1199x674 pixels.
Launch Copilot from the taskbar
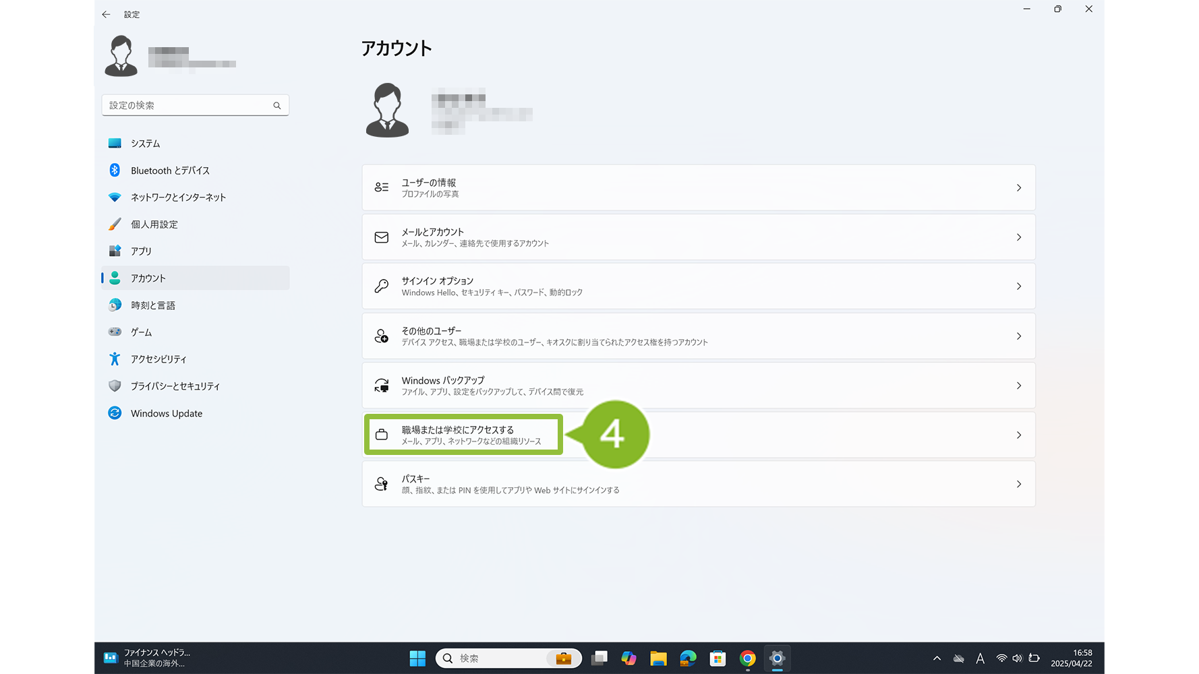(628, 658)
